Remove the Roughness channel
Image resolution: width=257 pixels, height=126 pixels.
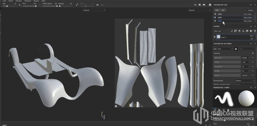point(252,67)
